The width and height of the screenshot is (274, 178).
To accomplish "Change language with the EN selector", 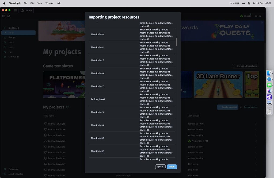I will point(258,16).
